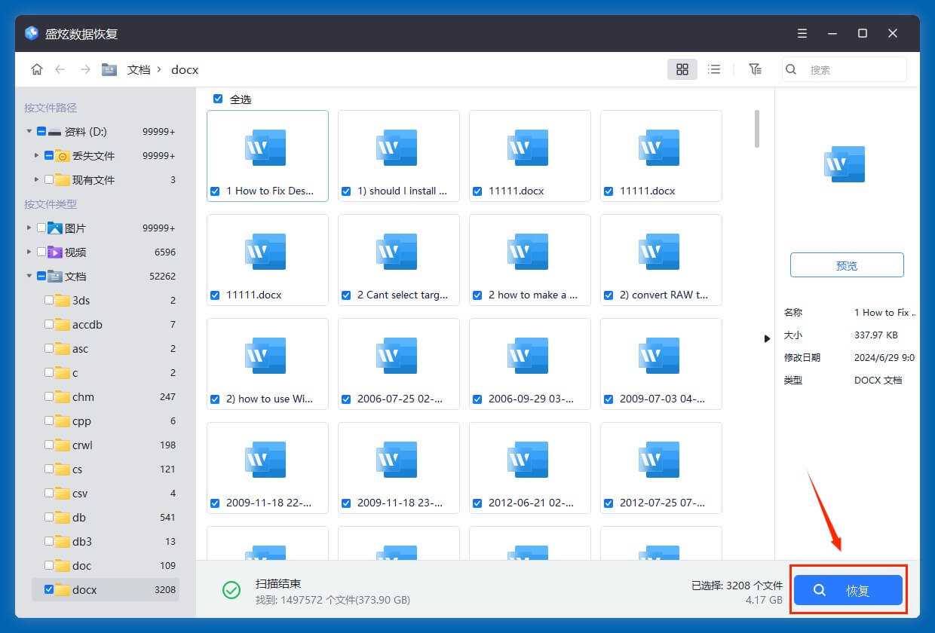This screenshot has height=633, width=935.
Task: Switch to list view layout
Action: (714, 69)
